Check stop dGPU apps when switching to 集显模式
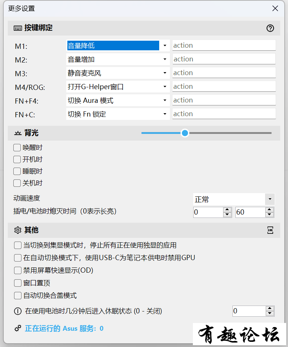The image size is (288, 347). point(18,245)
